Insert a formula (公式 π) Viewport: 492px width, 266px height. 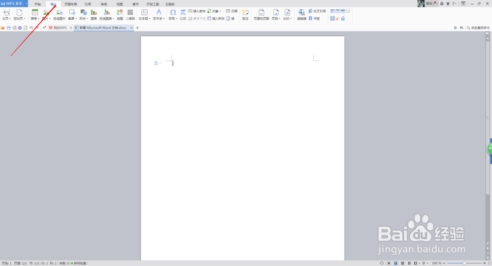point(183,15)
